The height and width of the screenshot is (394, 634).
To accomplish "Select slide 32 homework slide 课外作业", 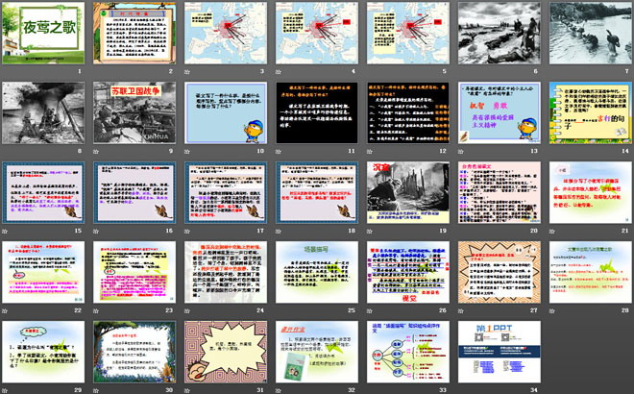I will tap(317, 352).
